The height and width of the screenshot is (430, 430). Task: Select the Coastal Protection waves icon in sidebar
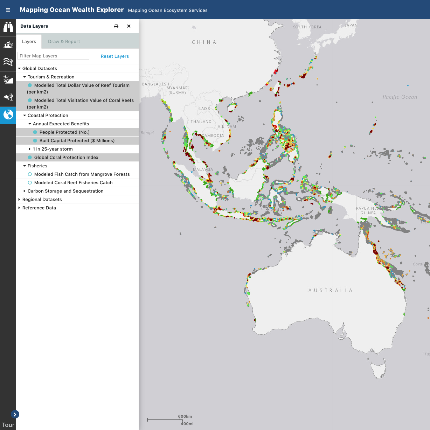tap(8, 62)
